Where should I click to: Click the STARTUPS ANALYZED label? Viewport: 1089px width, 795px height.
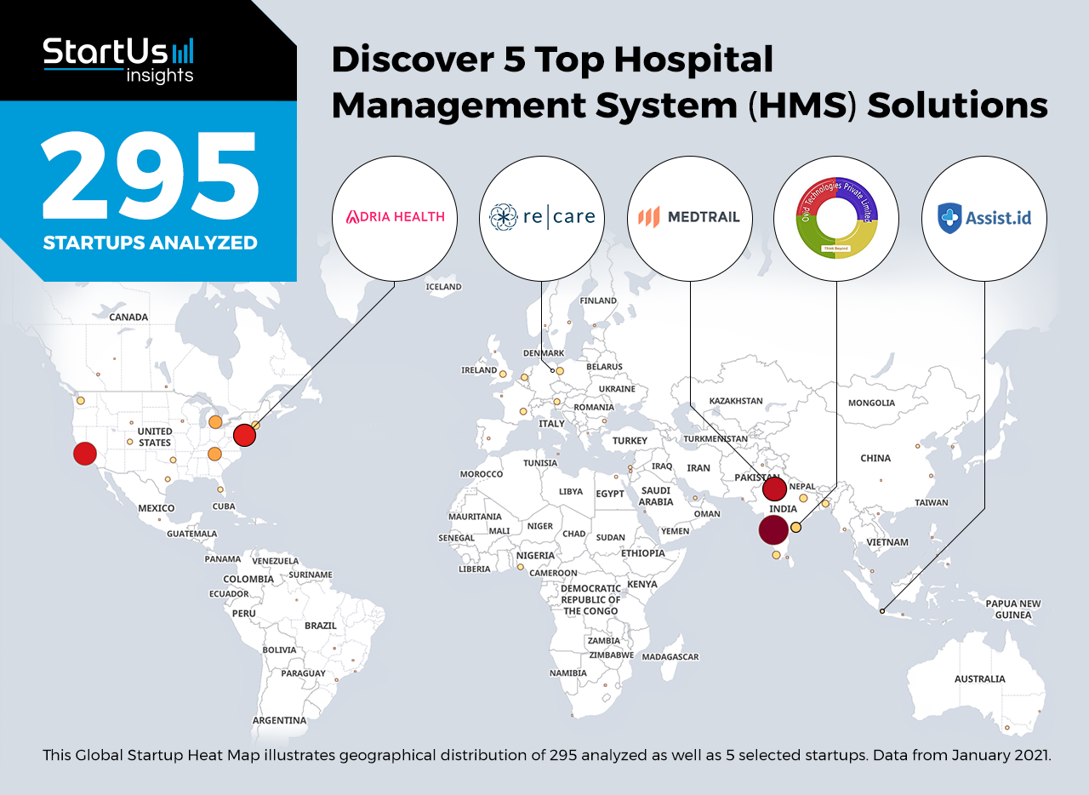(150, 243)
